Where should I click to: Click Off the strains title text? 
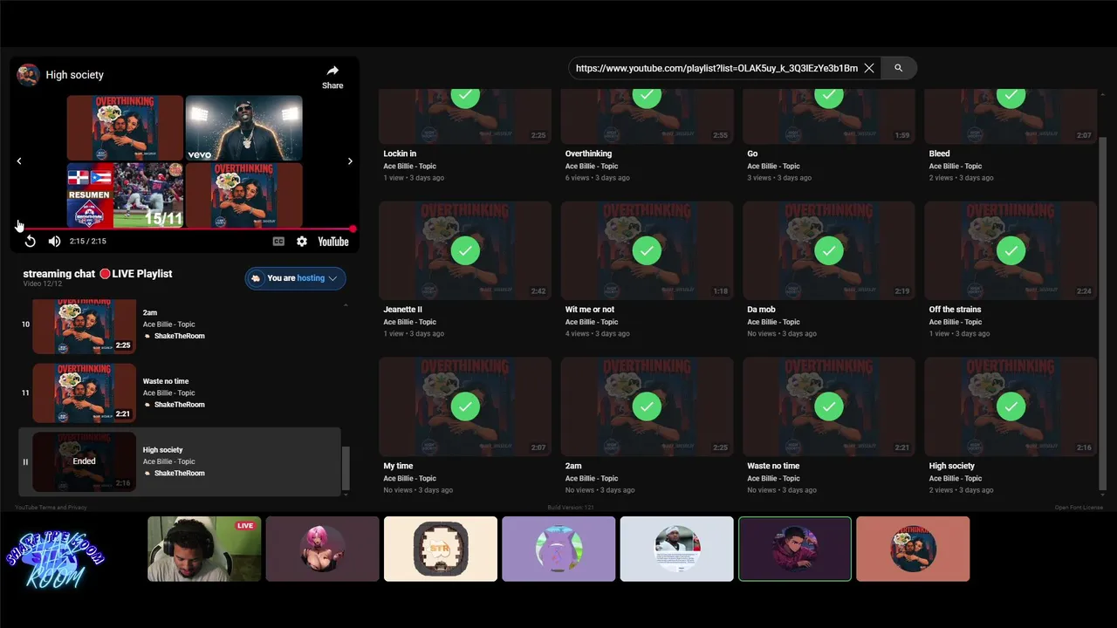pyautogui.click(x=955, y=310)
